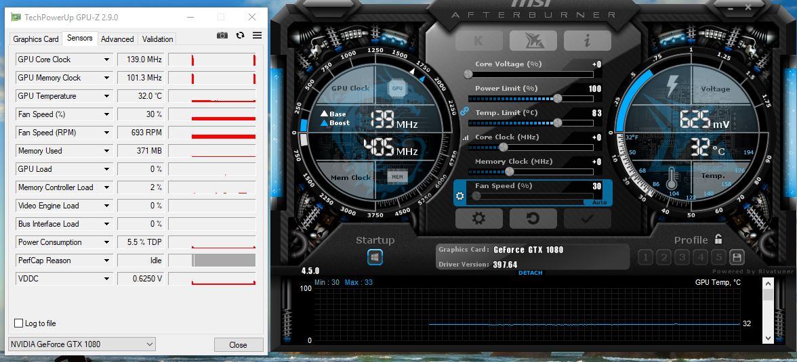Image resolution: width=797 pixels, height=362 pixels.
Task: Open the NVIDIA GeForce GTX 1080 GPU selector
Action: point(82,344)
